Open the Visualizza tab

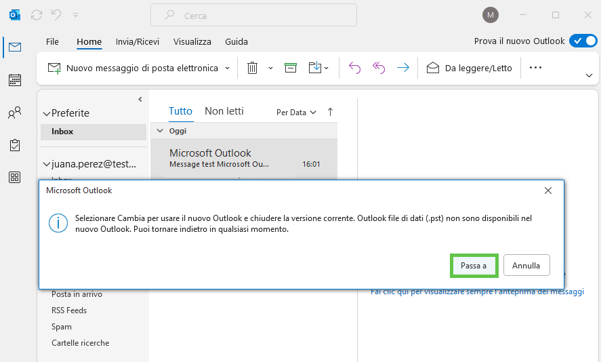192,41
